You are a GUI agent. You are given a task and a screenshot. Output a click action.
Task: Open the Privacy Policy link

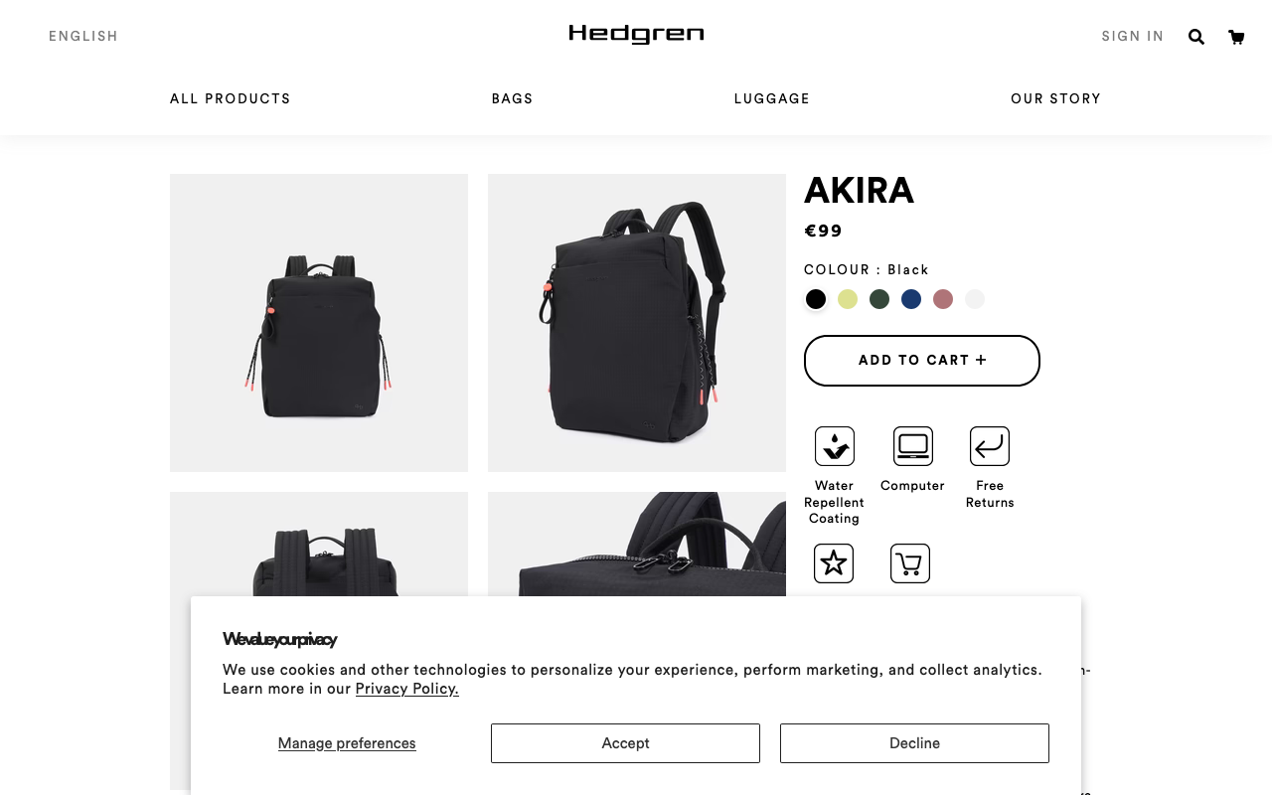click(407, 689)
